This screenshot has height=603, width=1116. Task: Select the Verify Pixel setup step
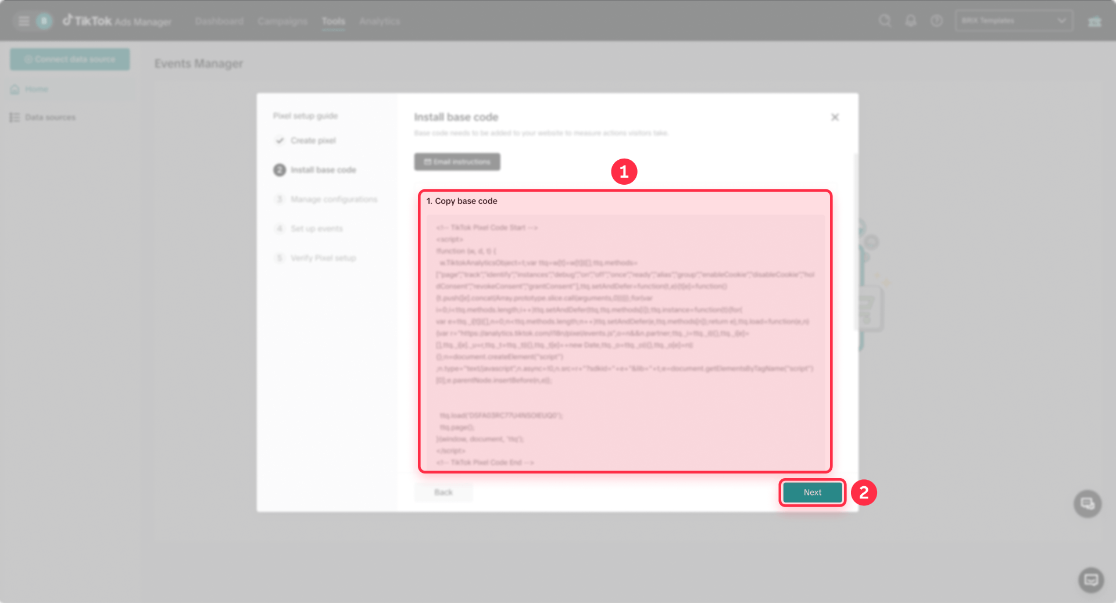click(315, 258)
